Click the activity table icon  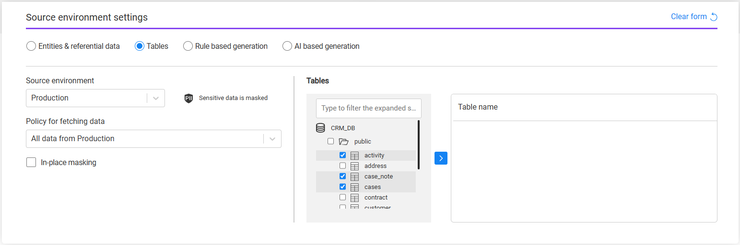pos(355,156)
